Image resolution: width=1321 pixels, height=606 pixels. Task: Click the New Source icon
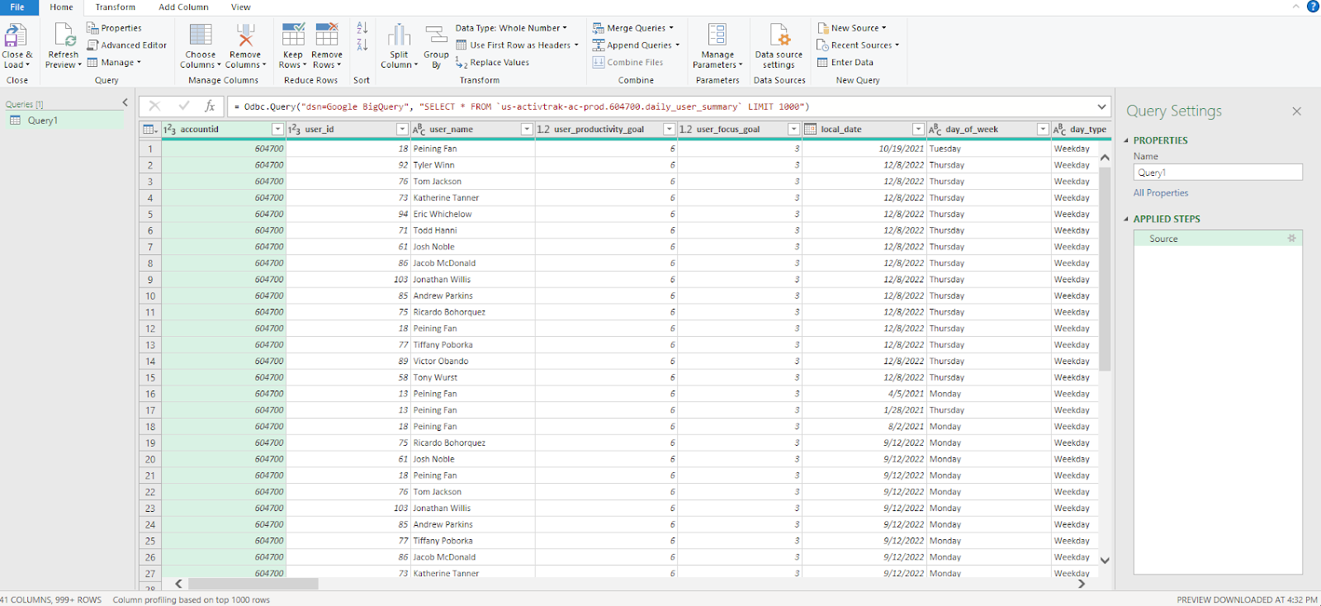822,28
